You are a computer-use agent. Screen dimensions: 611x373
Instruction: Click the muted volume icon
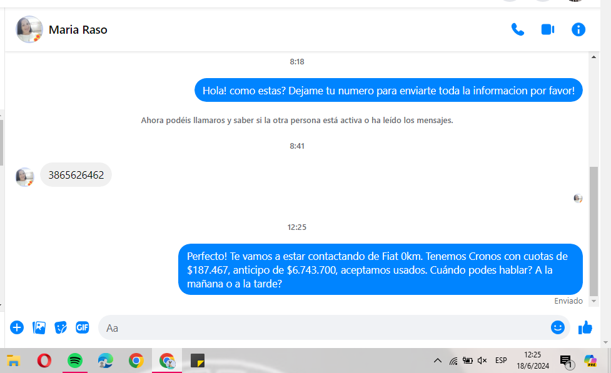(x=482, y=361)
